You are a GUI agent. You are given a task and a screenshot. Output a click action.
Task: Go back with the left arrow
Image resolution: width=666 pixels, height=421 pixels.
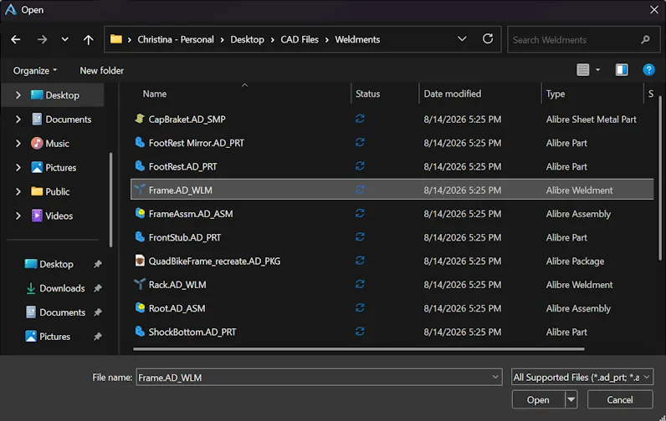click(16, 39)
